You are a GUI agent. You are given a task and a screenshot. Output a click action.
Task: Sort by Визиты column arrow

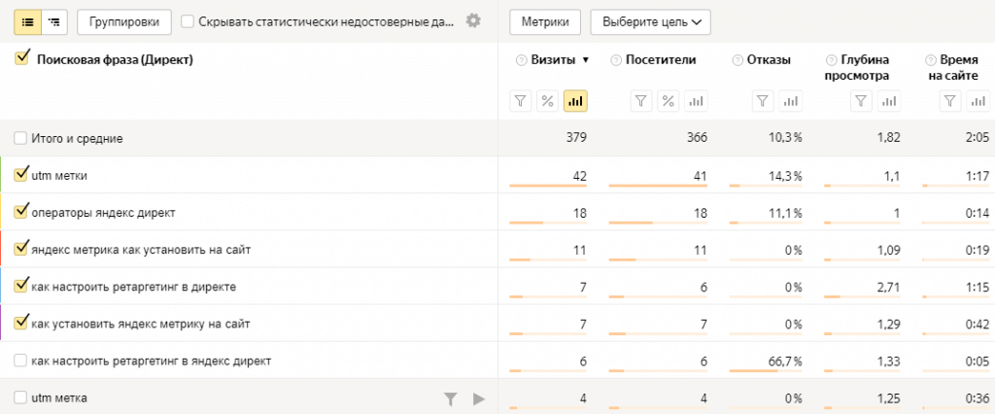[585, 60]
